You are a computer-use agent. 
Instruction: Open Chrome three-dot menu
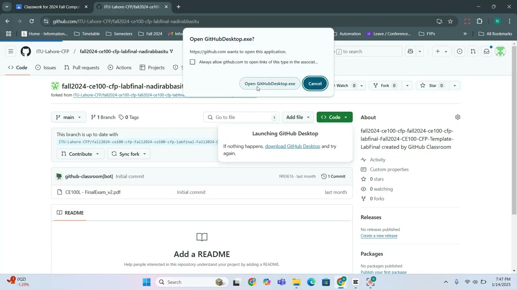coord(509,21)
